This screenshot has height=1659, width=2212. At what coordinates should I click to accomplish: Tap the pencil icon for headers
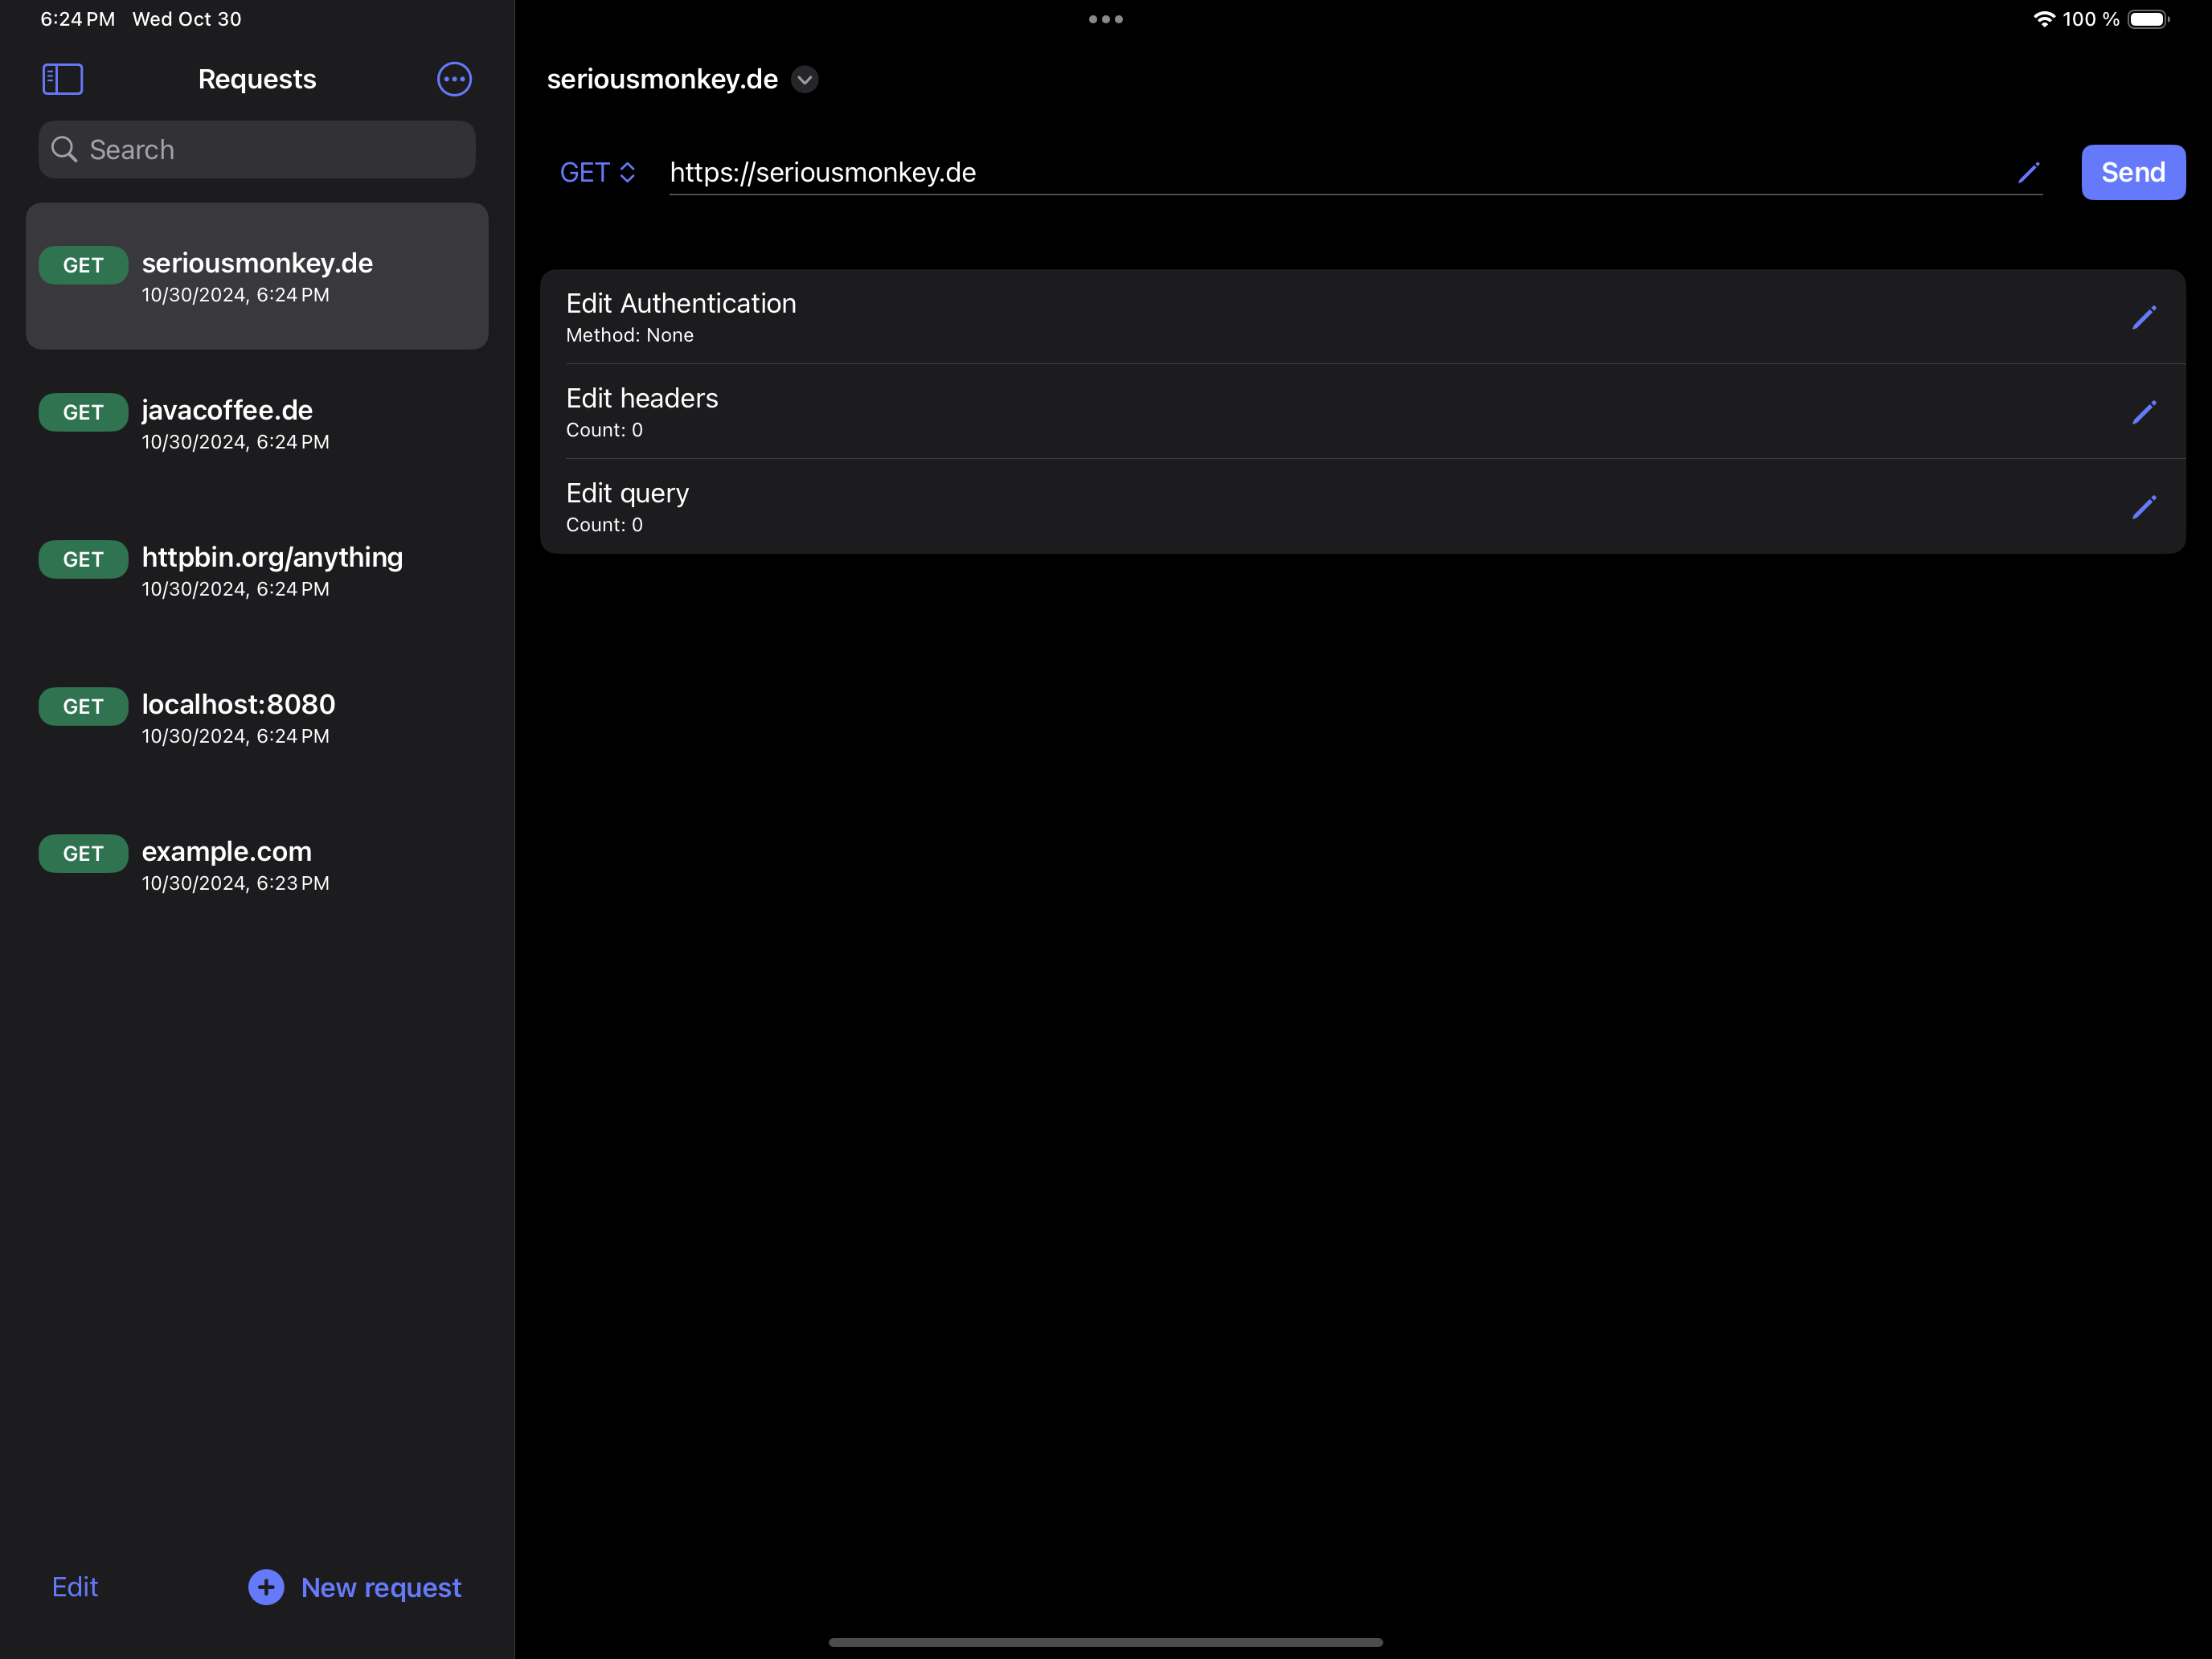[x=2144, y=412]
